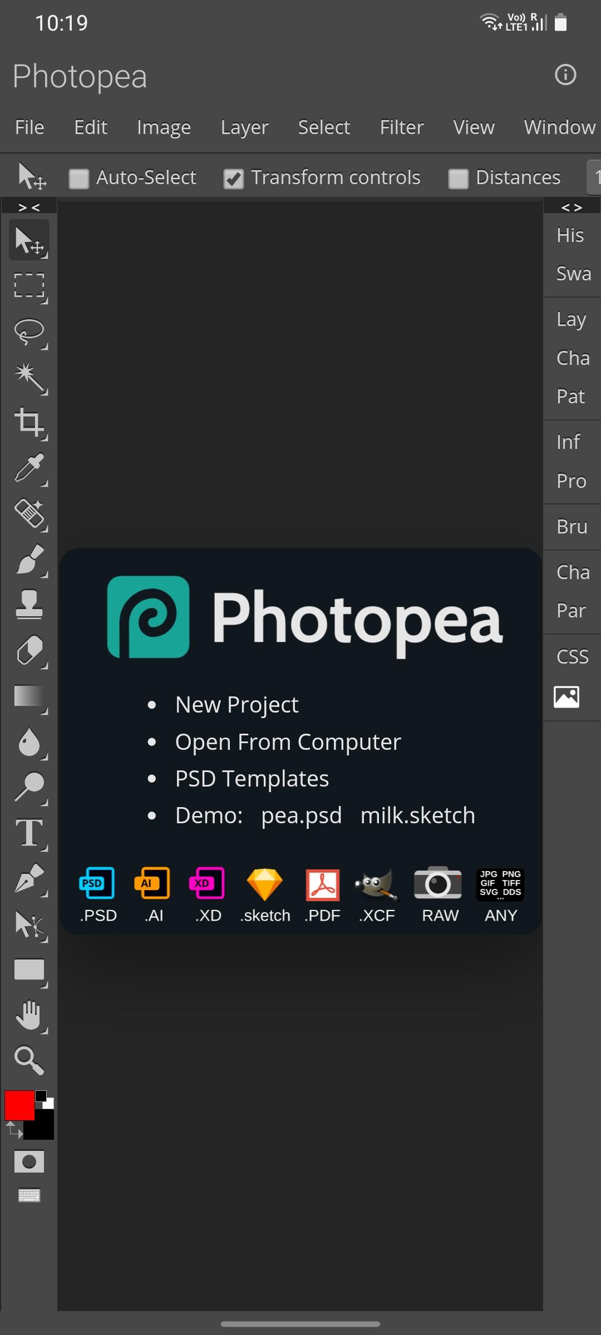Activate the Crop tool
Image resolution: width=601 pixels, height=1335 pixels.
click(x=29, y=423)
